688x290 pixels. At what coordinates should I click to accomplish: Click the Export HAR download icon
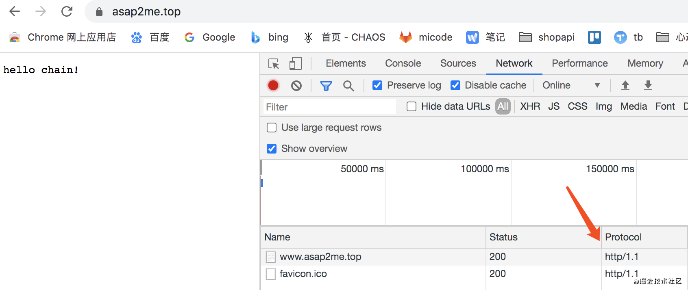point(648,85)
